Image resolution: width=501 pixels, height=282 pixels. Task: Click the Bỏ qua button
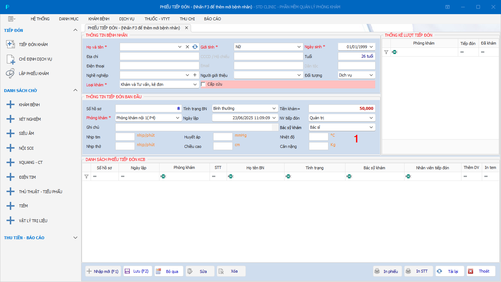[169, 271]
